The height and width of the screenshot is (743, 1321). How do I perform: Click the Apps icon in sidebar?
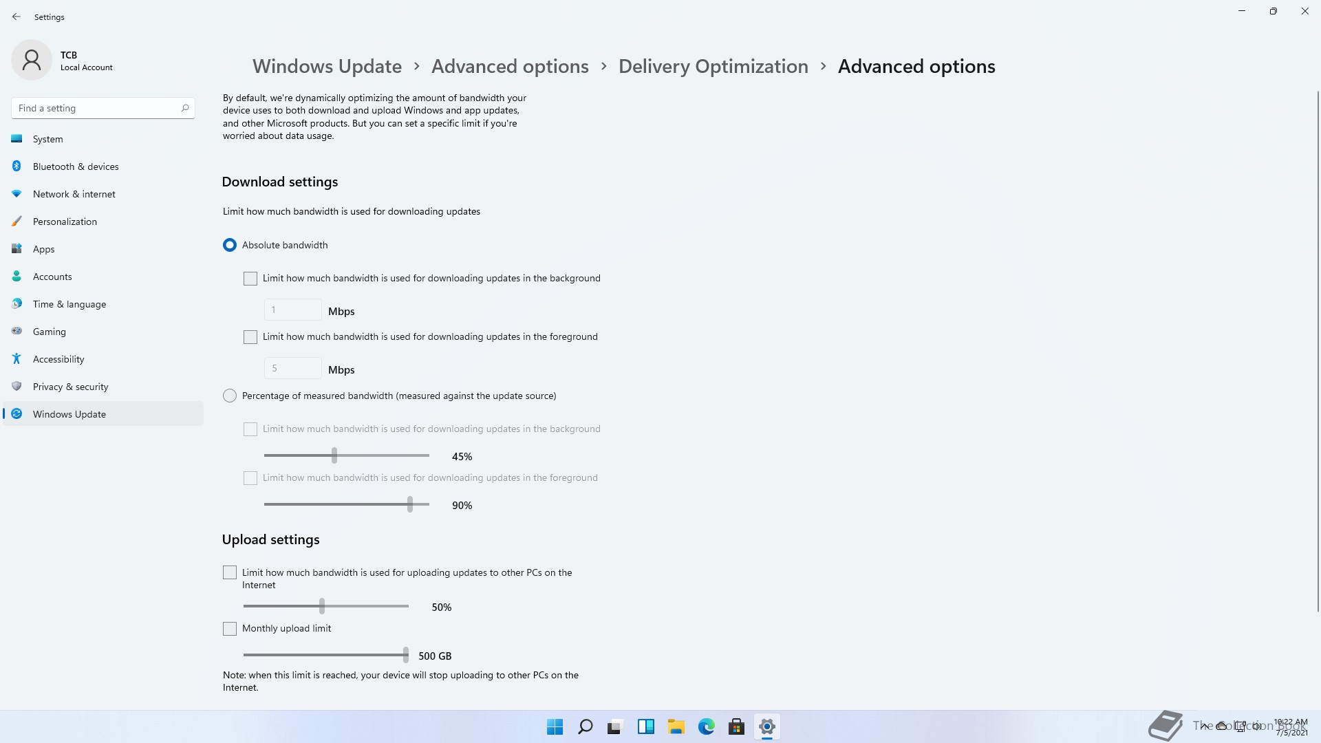tap(17, 248)
